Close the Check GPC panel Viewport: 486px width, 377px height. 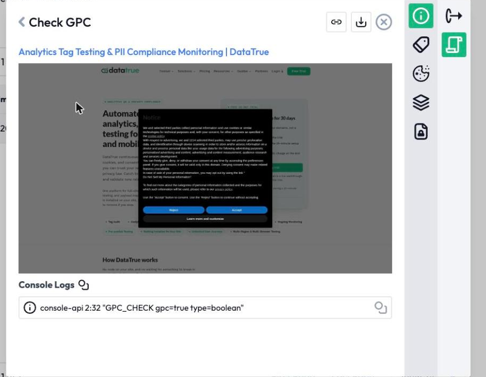click(383, 22)
